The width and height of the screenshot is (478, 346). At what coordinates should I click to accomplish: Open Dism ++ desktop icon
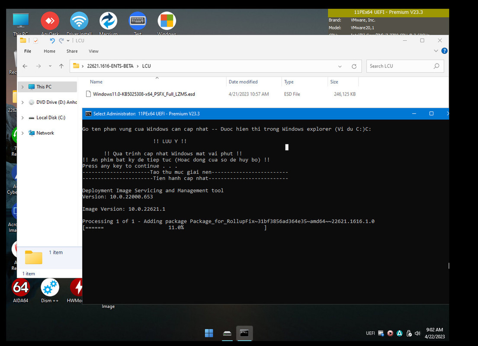pos(50,291)
